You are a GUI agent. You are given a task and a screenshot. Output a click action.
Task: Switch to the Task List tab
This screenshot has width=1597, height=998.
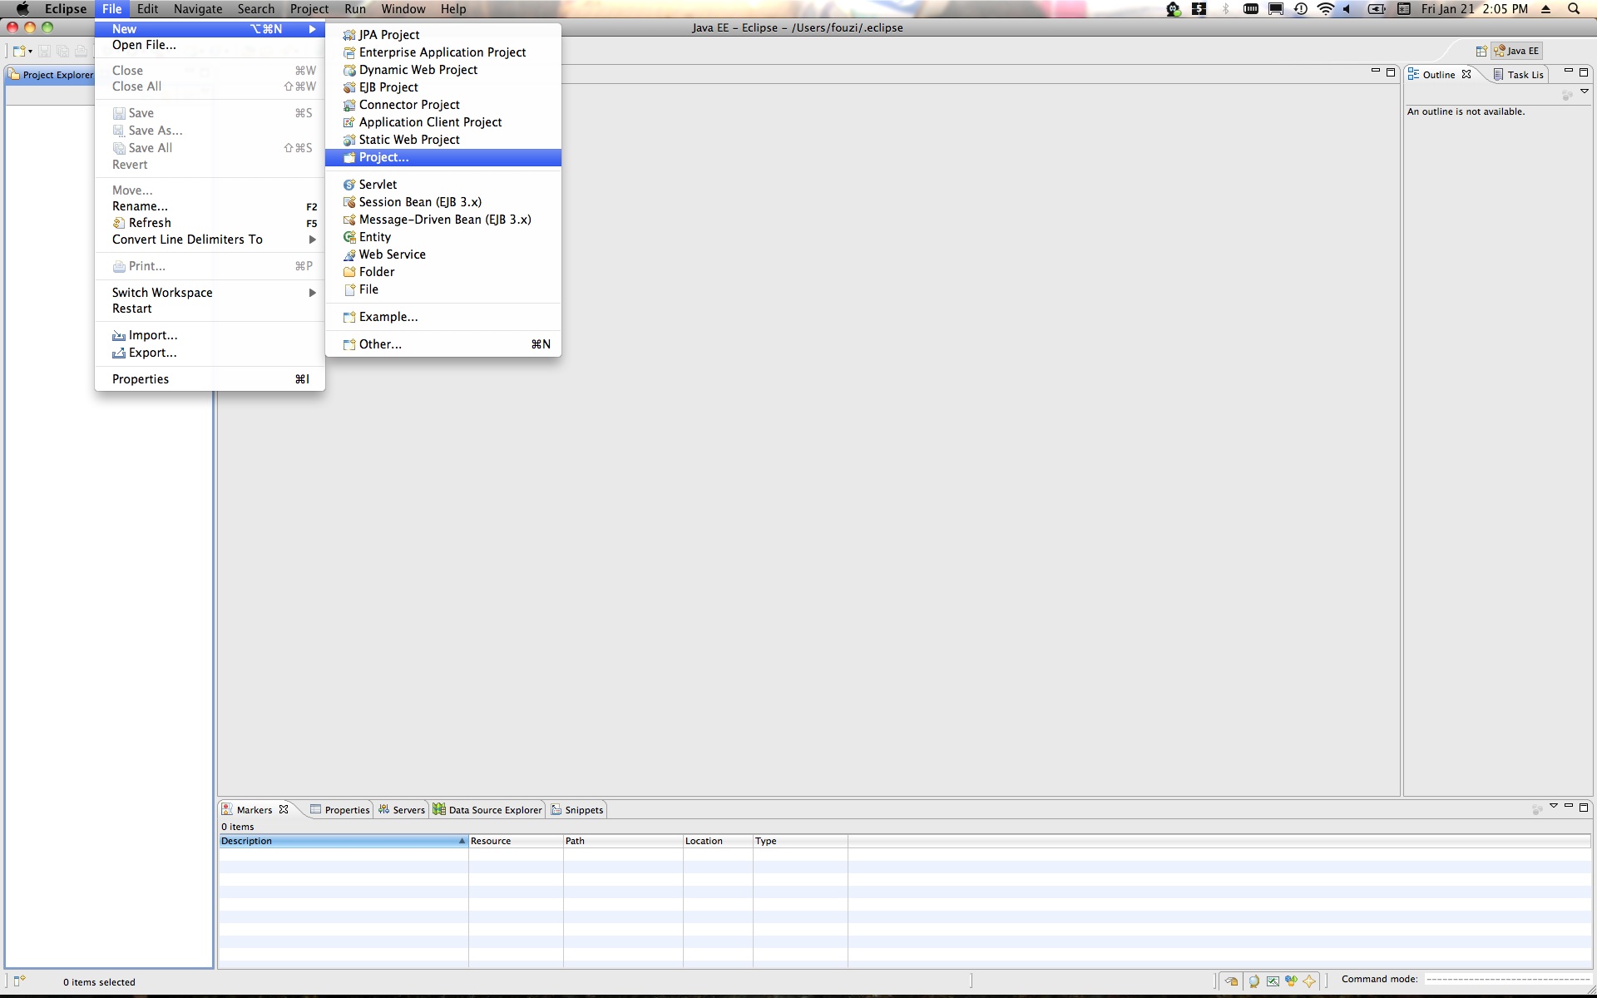coord(1519,75)
